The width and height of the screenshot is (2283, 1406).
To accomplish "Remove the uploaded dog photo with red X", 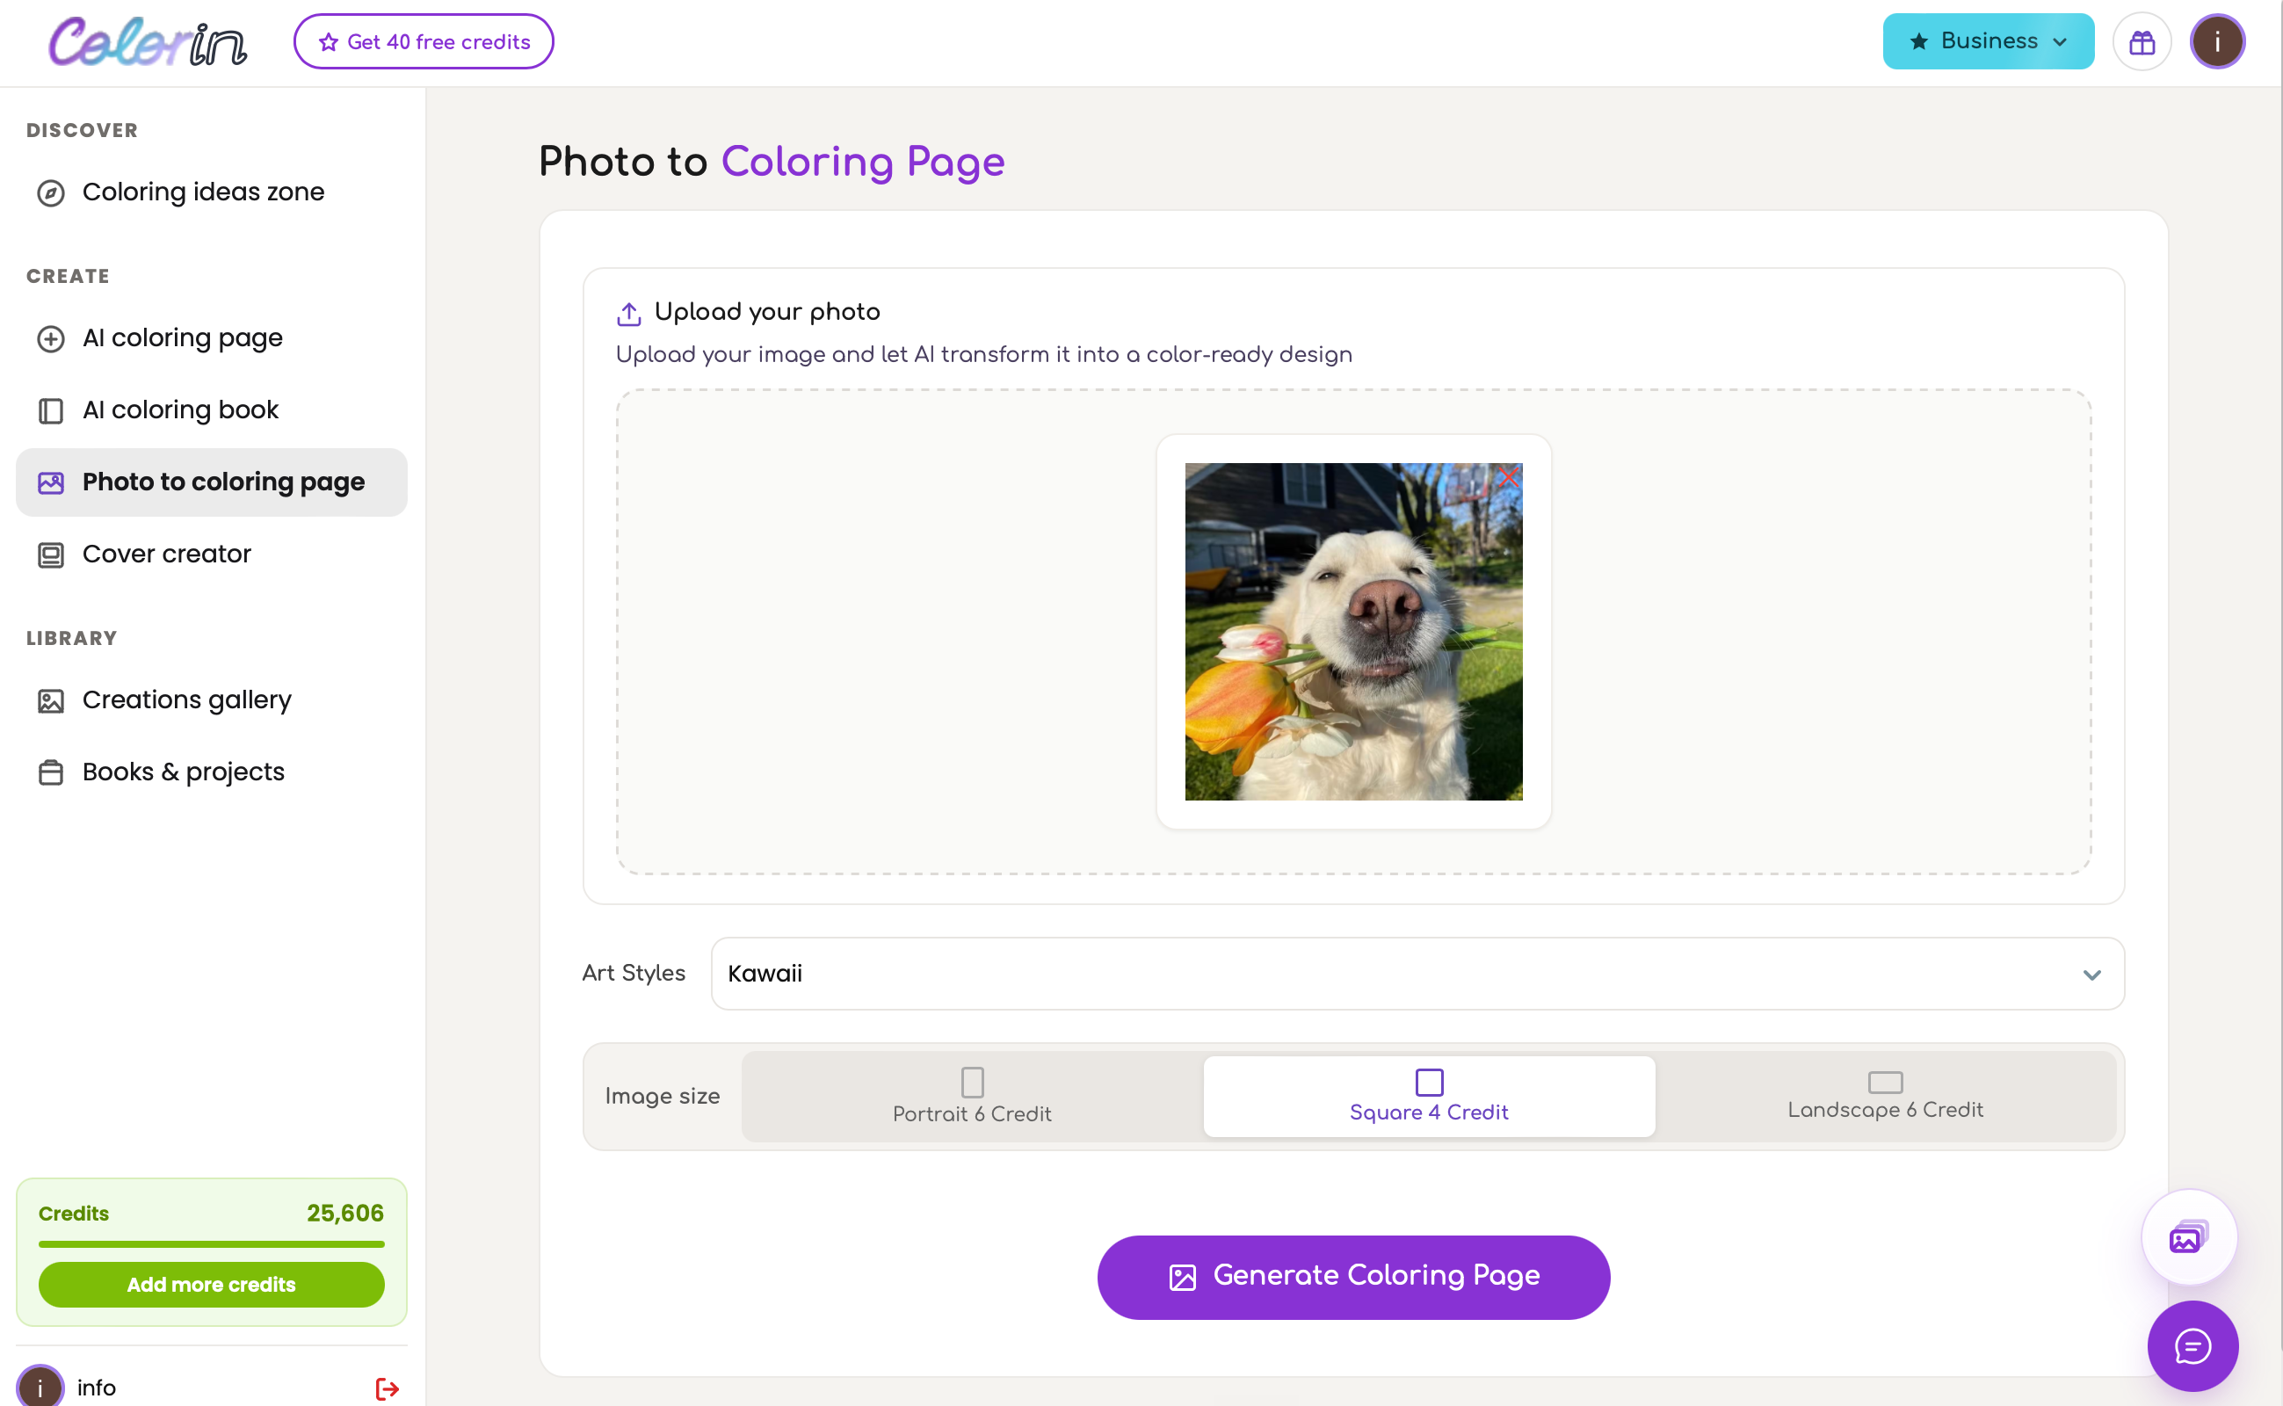I will click(1507, 478).
